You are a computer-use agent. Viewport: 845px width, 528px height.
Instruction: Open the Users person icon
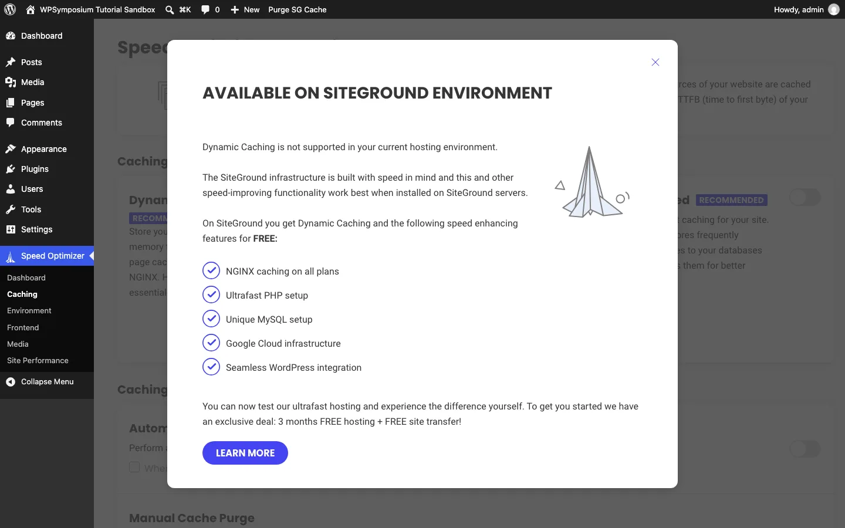11,189
